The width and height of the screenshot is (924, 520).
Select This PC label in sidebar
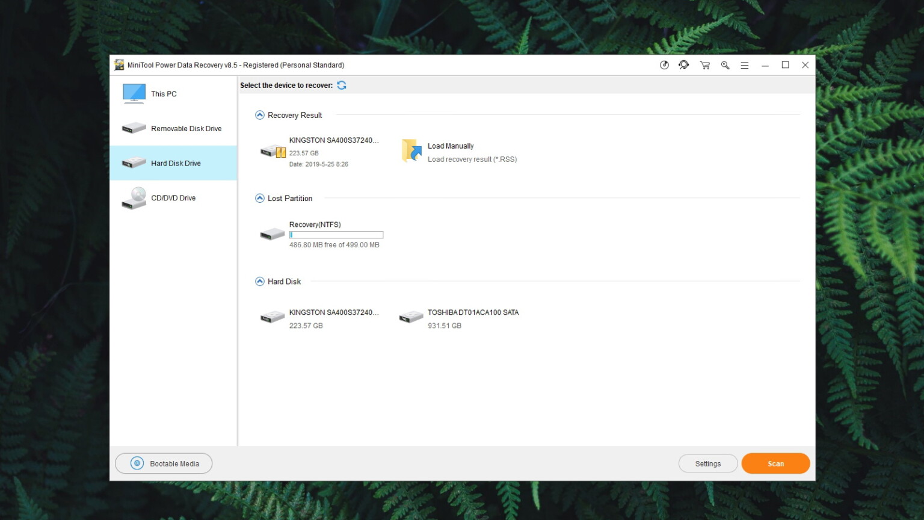pyautogui.click(x=164, y=94)
